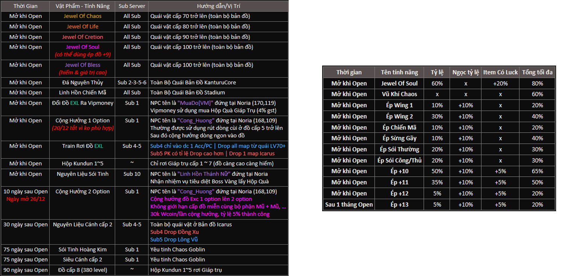Select the Jewel Of Life item text

pyautogui.click(x=82, y=27)
